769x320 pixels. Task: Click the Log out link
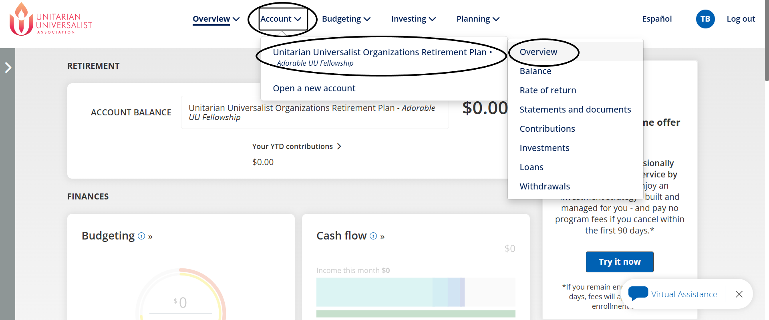(x=741, y=19)
